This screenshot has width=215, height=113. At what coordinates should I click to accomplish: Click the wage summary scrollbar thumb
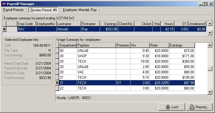pyautogui.click(x=210, y=69)
